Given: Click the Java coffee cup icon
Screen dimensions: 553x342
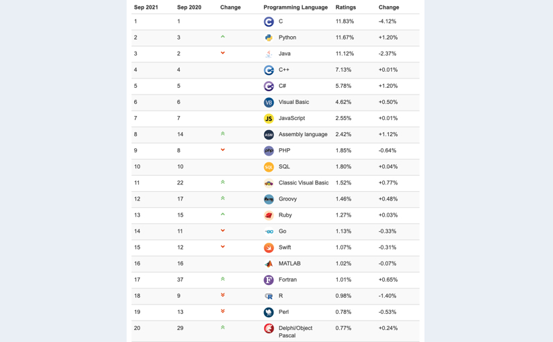Looking at the screenshot, I should tap(269, 54).
